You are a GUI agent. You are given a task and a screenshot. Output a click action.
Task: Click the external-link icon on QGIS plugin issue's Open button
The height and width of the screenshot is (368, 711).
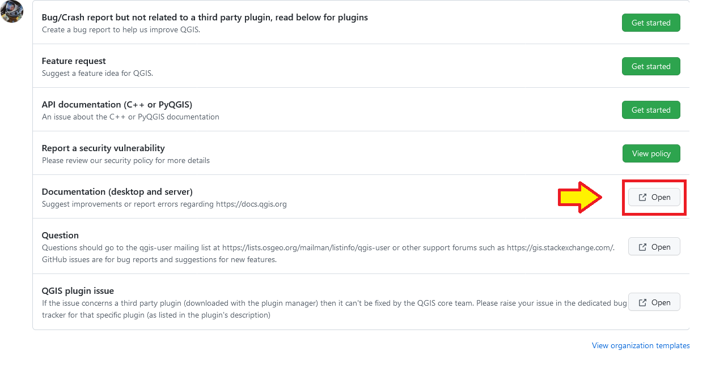coord(642,302)
